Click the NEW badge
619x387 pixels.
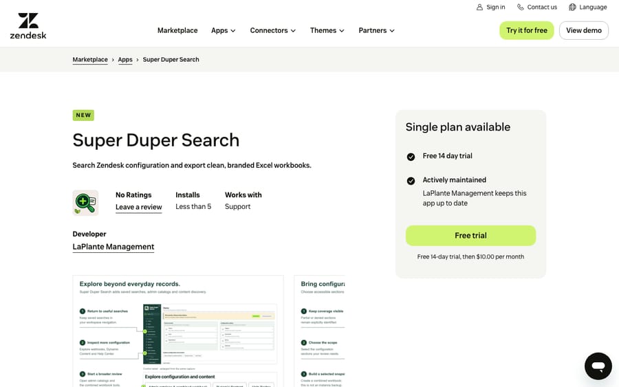coord(83,115)
